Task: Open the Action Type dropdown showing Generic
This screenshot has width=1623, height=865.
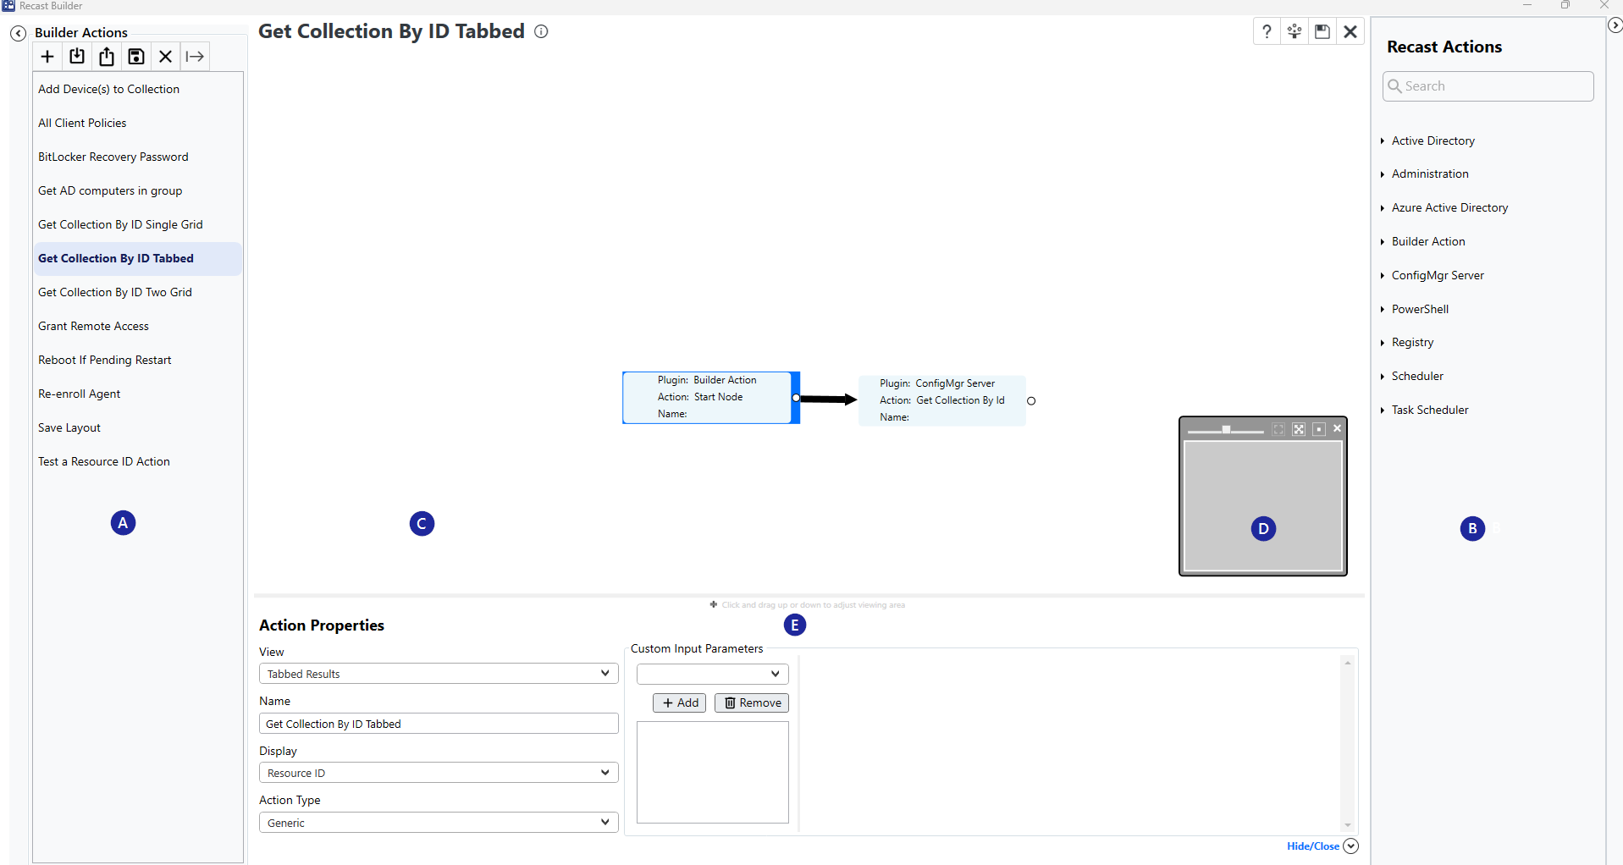Action: [439, 823]
